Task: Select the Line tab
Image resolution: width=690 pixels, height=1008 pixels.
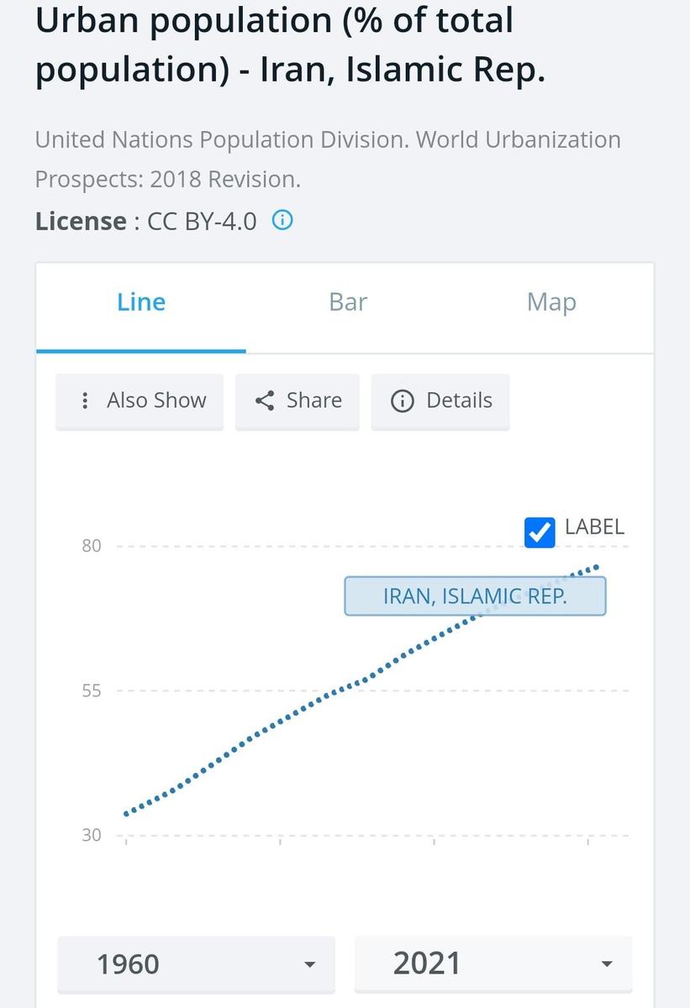Action: [x=141, y=302]
